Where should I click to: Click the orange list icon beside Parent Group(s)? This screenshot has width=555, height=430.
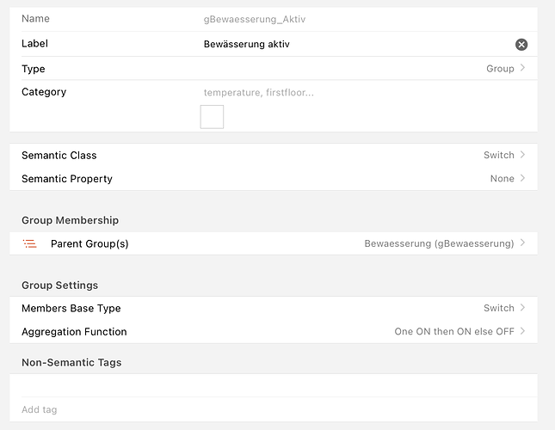click(30, 243)
